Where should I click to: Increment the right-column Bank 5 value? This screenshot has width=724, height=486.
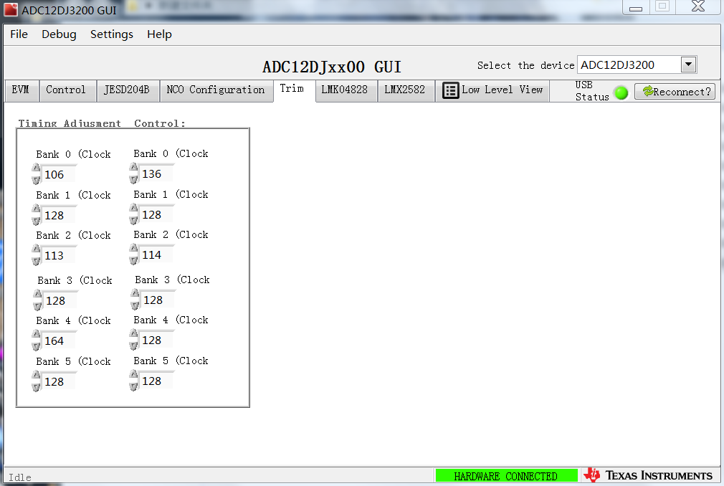(133, 375)
